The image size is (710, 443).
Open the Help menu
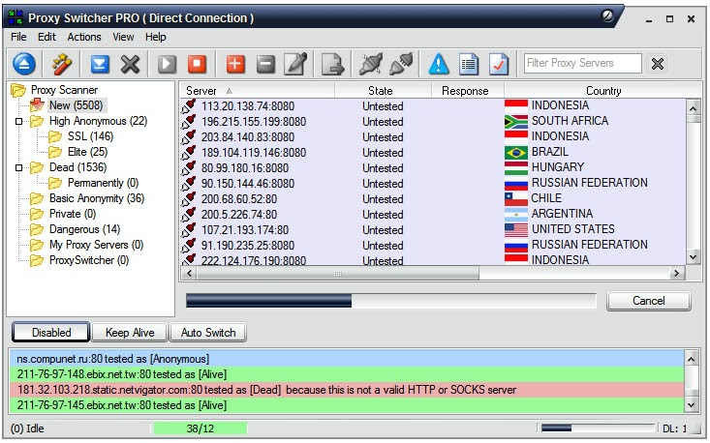(156, 37)
